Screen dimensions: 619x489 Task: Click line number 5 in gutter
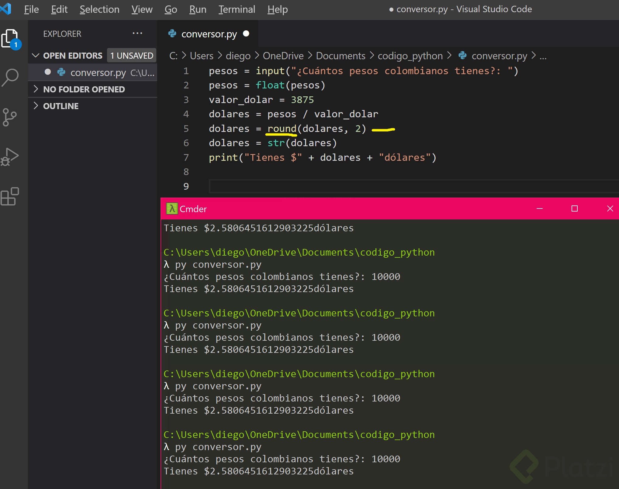pos(186,129)
